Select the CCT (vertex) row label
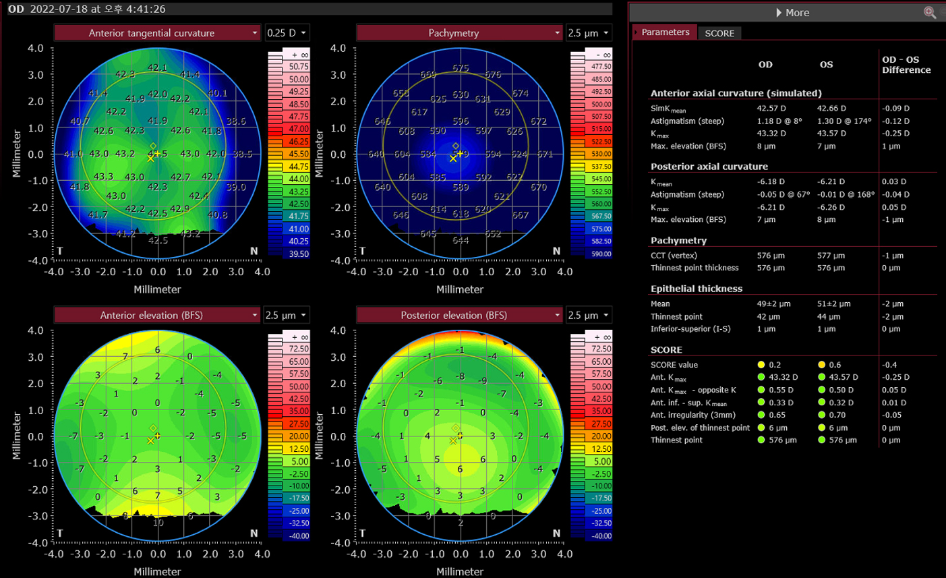This screenshot has height=578, width=946. (674, 256)
